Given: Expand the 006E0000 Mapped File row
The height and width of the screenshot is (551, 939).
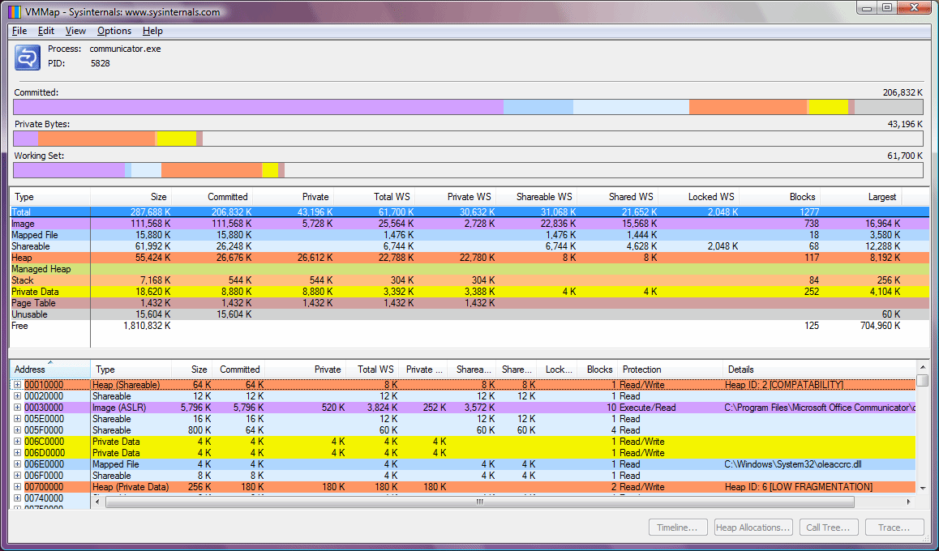Looking at the screenshot, I should point(18,464).
